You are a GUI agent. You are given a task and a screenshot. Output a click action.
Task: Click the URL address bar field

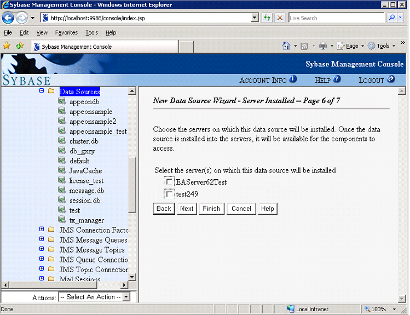coord(149,18)
